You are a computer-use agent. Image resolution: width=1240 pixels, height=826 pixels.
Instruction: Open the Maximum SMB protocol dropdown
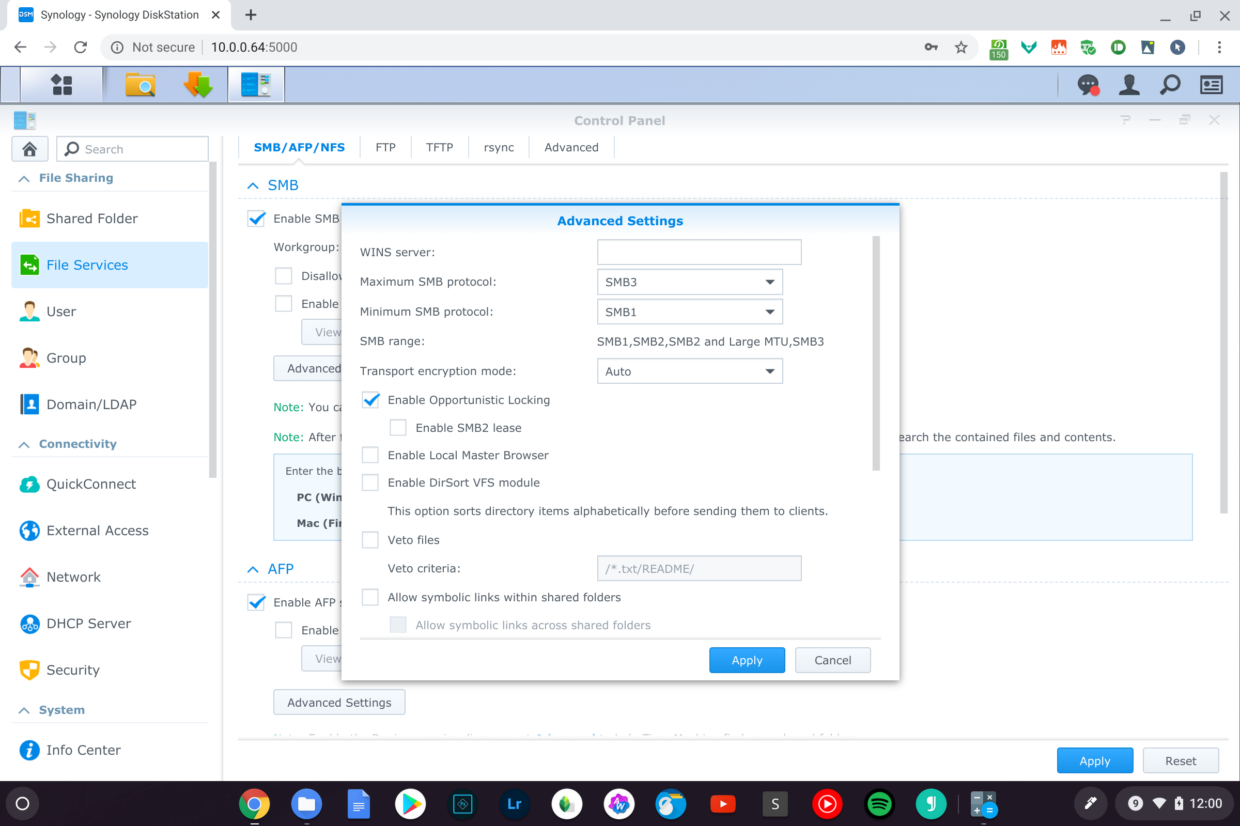[x=690, y=283]
